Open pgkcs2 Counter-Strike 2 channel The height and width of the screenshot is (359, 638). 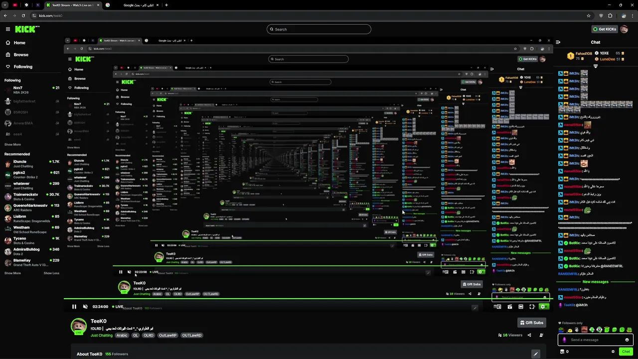click(32, 175)
